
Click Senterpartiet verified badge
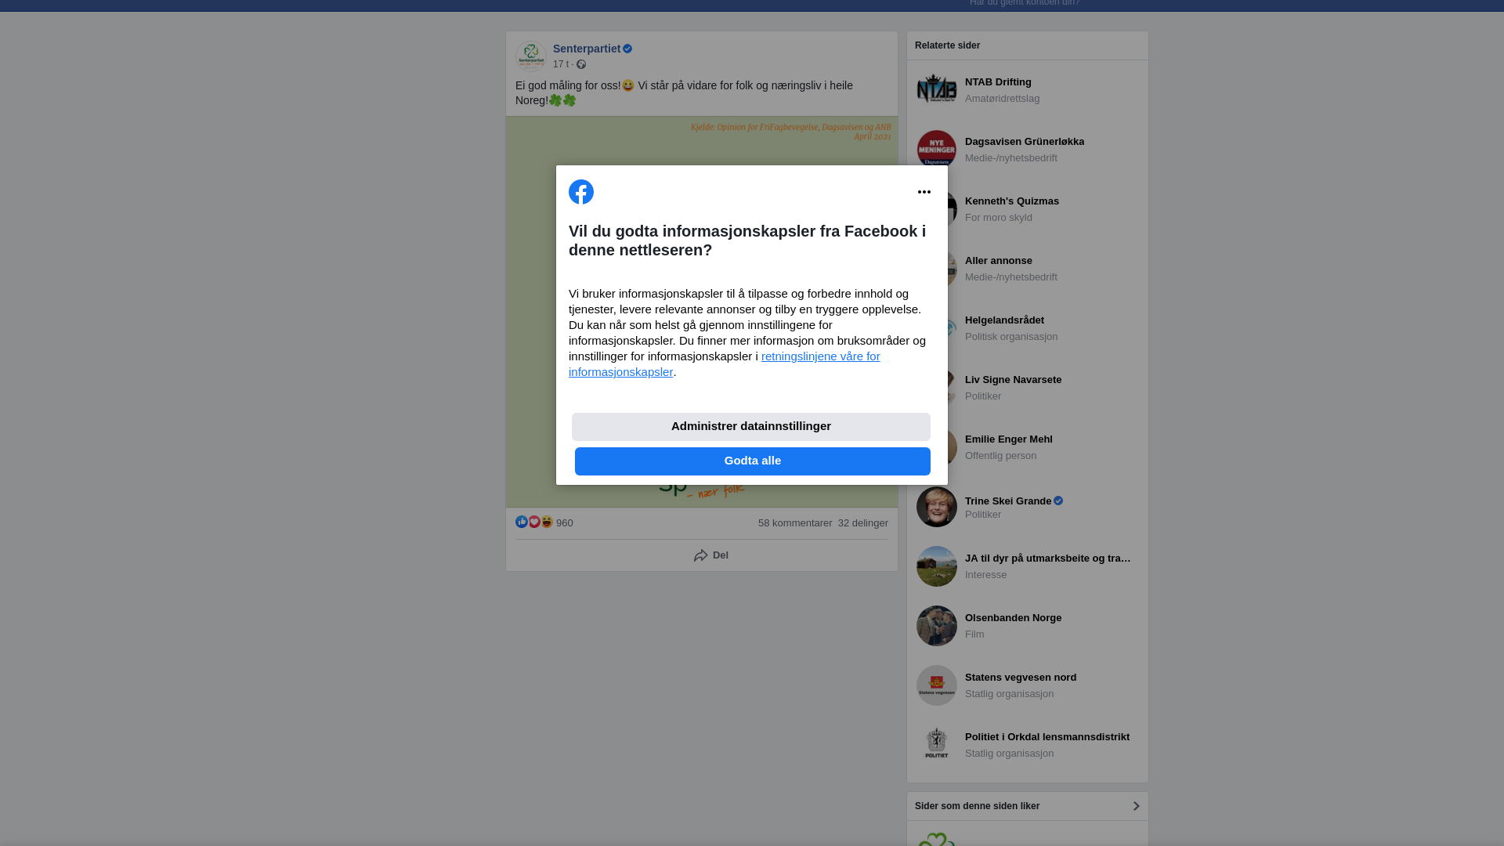point(627,49)
